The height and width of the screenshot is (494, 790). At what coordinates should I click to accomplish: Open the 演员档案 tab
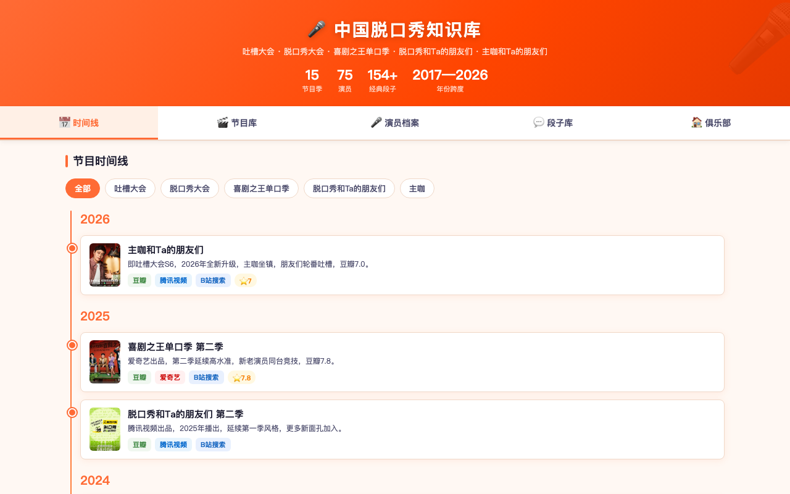click(x=395, y=123)
